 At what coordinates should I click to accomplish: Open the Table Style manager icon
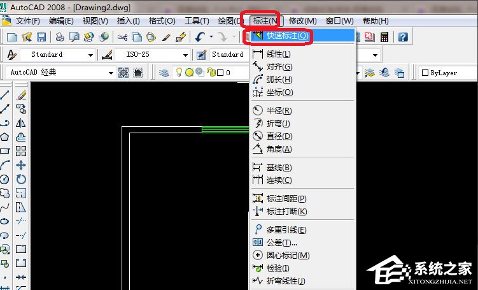(202, 55)
